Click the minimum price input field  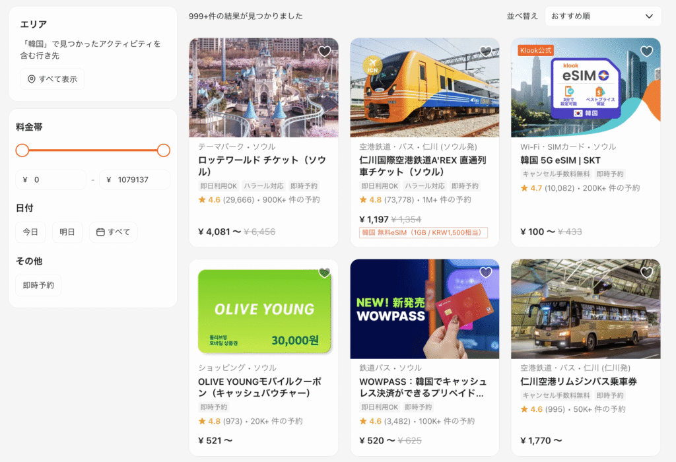coord(51,180)
